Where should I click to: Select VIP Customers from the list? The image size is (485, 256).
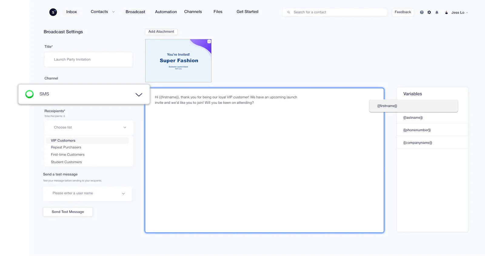pyautogui.click(x=87, y=141)
